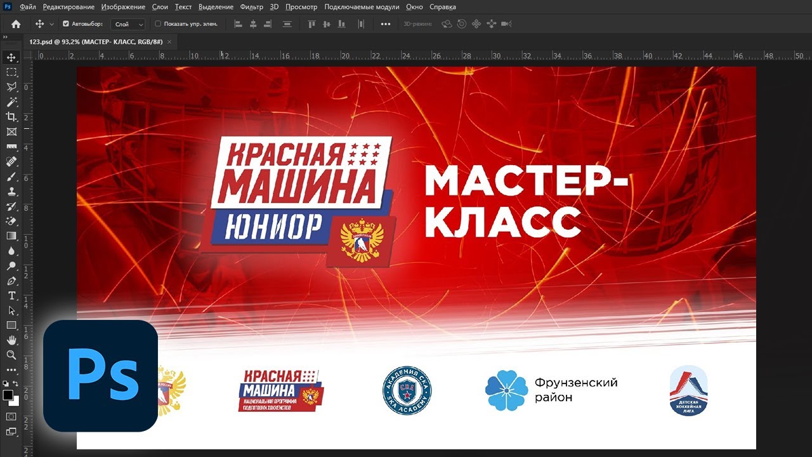Select the Crop tool
This screenshot has height=457, width=812.
11,117
